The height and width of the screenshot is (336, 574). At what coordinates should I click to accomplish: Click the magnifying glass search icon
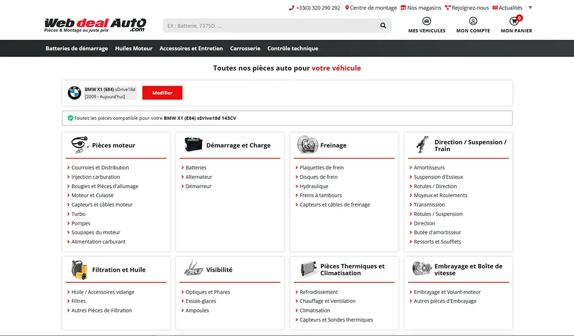pos(383,25)
